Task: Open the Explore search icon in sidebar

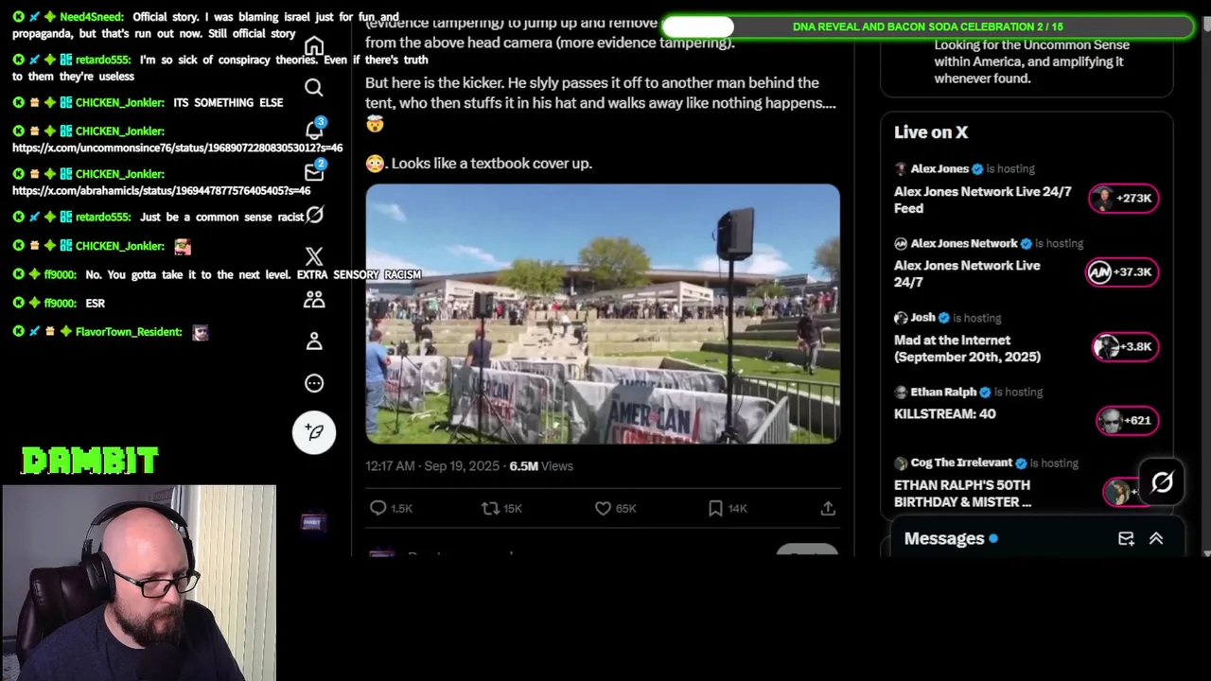Action: point(314,88)
